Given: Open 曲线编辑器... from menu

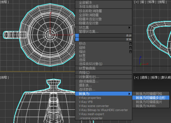Looking at the screenshot, I should (89, 81).
